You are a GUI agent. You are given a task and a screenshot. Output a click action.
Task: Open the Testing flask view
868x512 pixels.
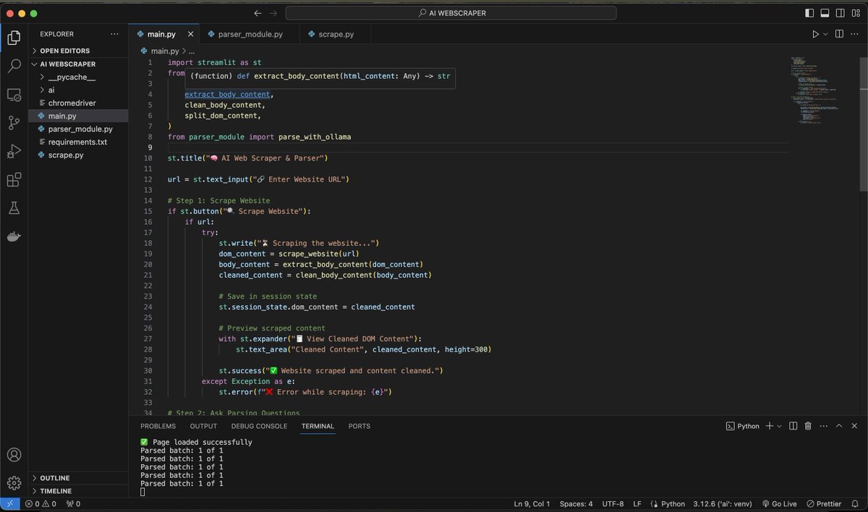click(14, 208)
